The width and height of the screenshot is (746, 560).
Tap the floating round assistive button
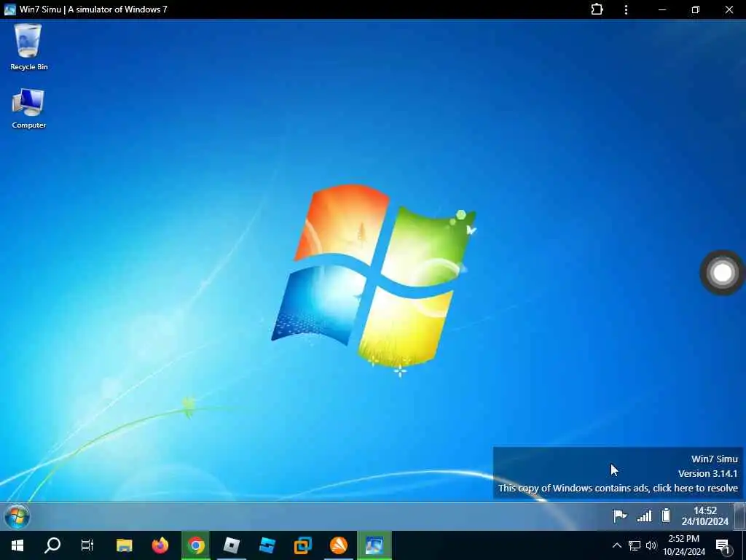tap(722, 273)
